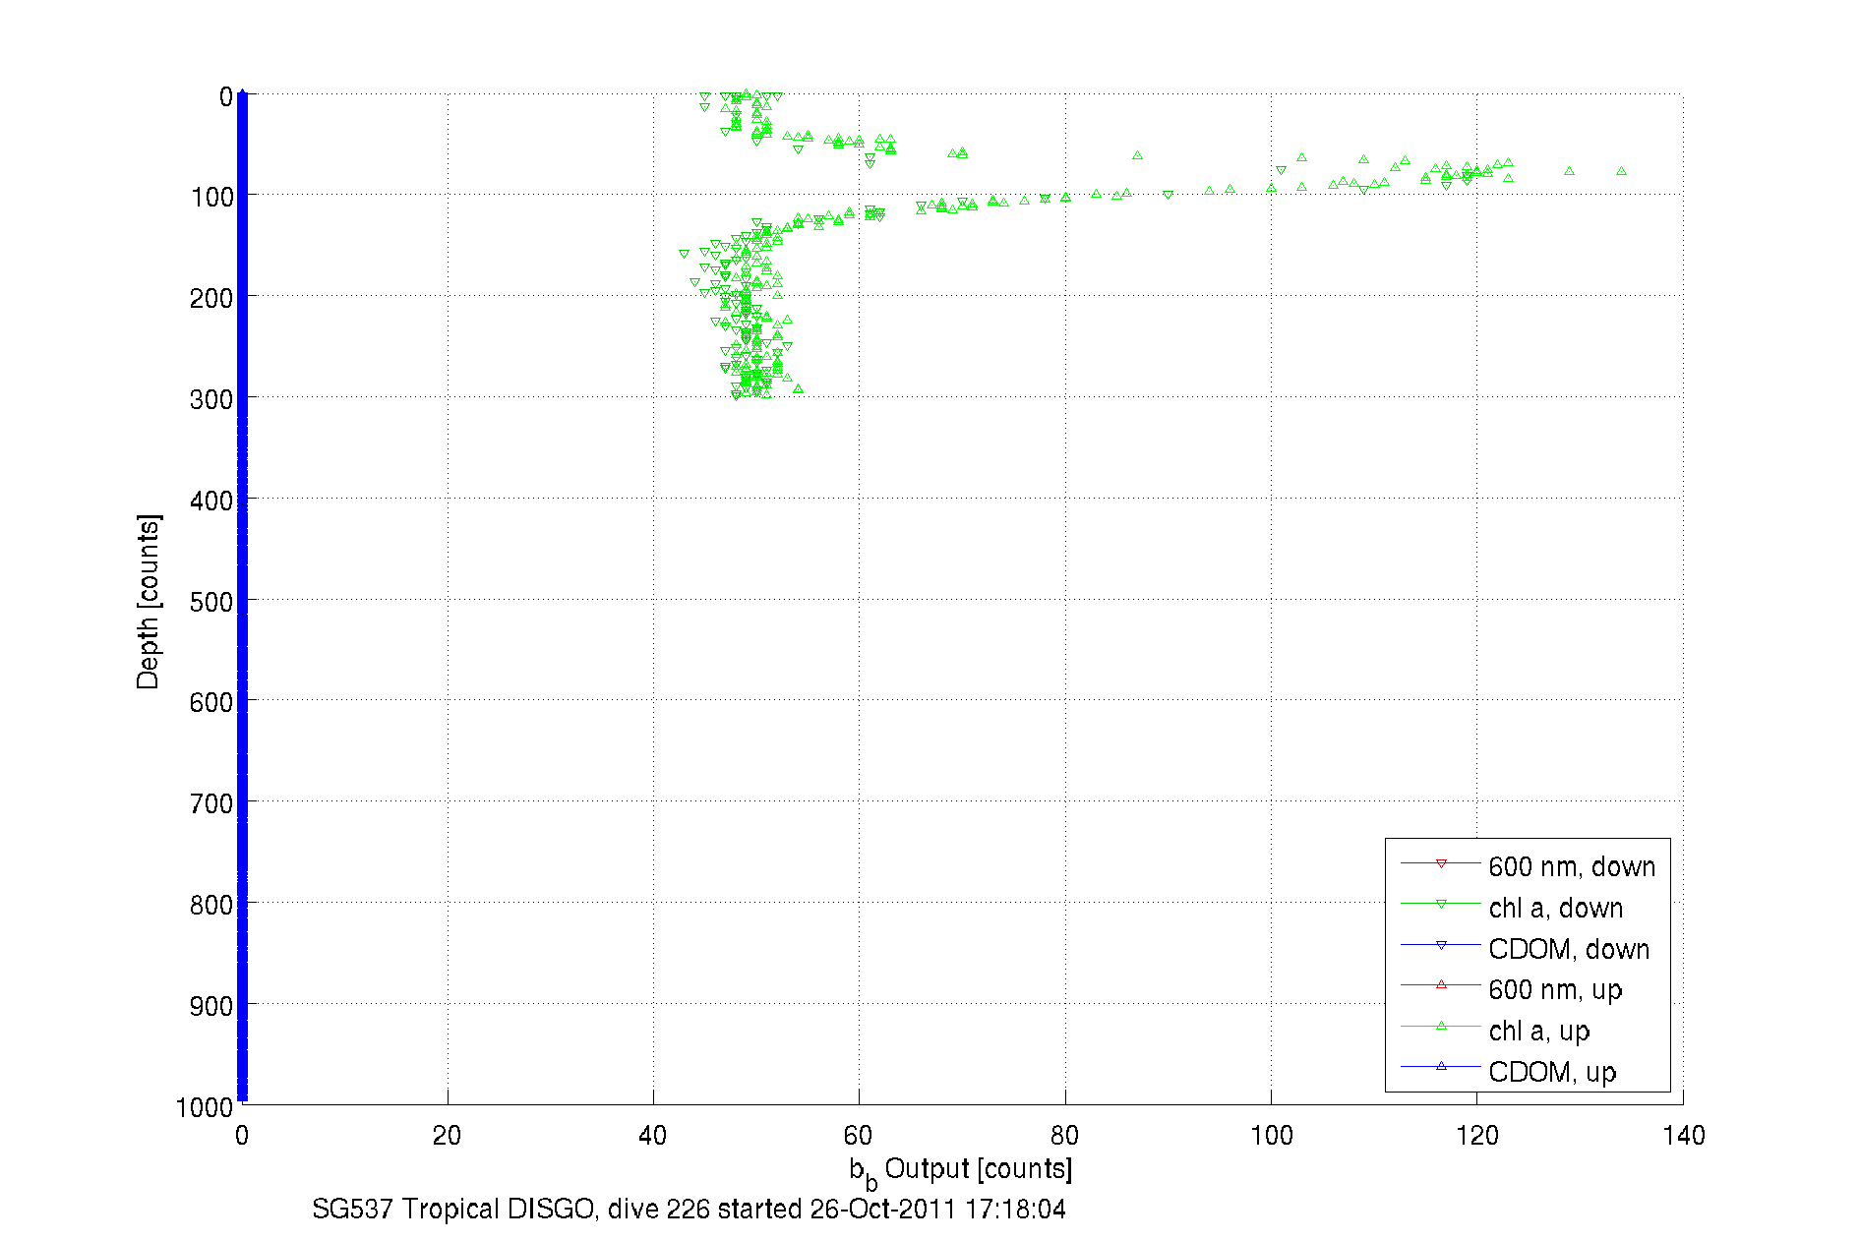Click the 'Depth [counts]' y-axis label

click(x=148, y=601)
